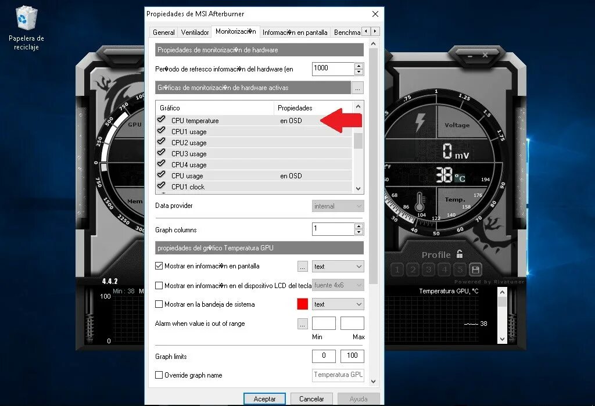Click the Aceptar button
This screenshot has width=595, height=406.
pyautogui.click(x=264, y=399)
